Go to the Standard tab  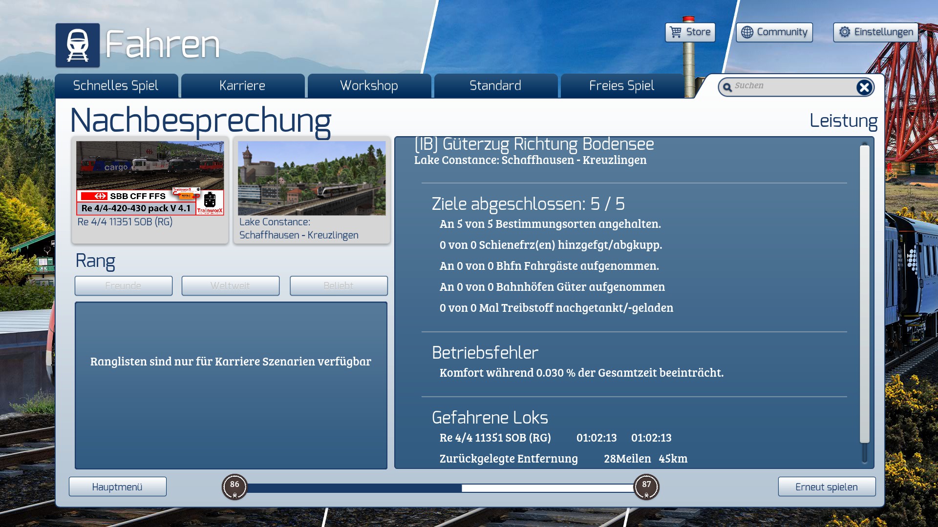click(495, 86)
